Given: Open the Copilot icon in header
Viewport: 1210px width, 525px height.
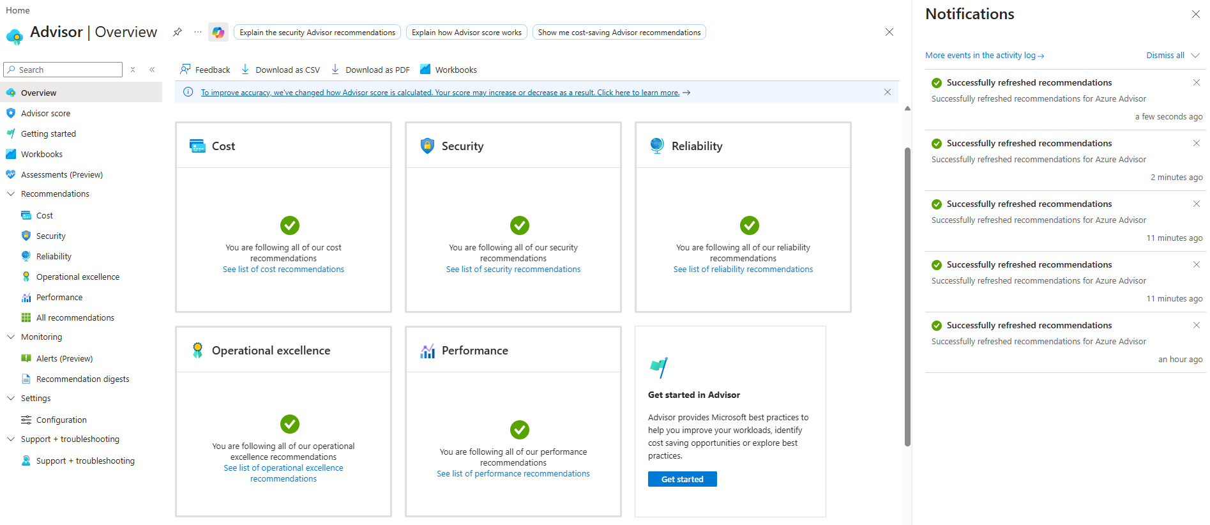Looking at the screenshot, I should point(218,32).
